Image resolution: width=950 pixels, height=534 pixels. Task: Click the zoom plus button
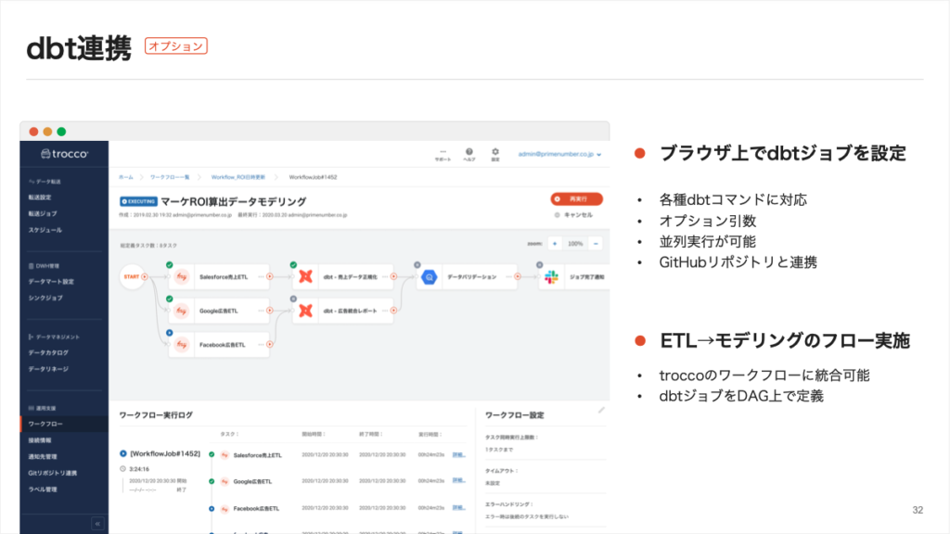555,243
